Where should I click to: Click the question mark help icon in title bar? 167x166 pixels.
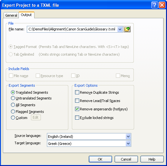coord(155,5)
